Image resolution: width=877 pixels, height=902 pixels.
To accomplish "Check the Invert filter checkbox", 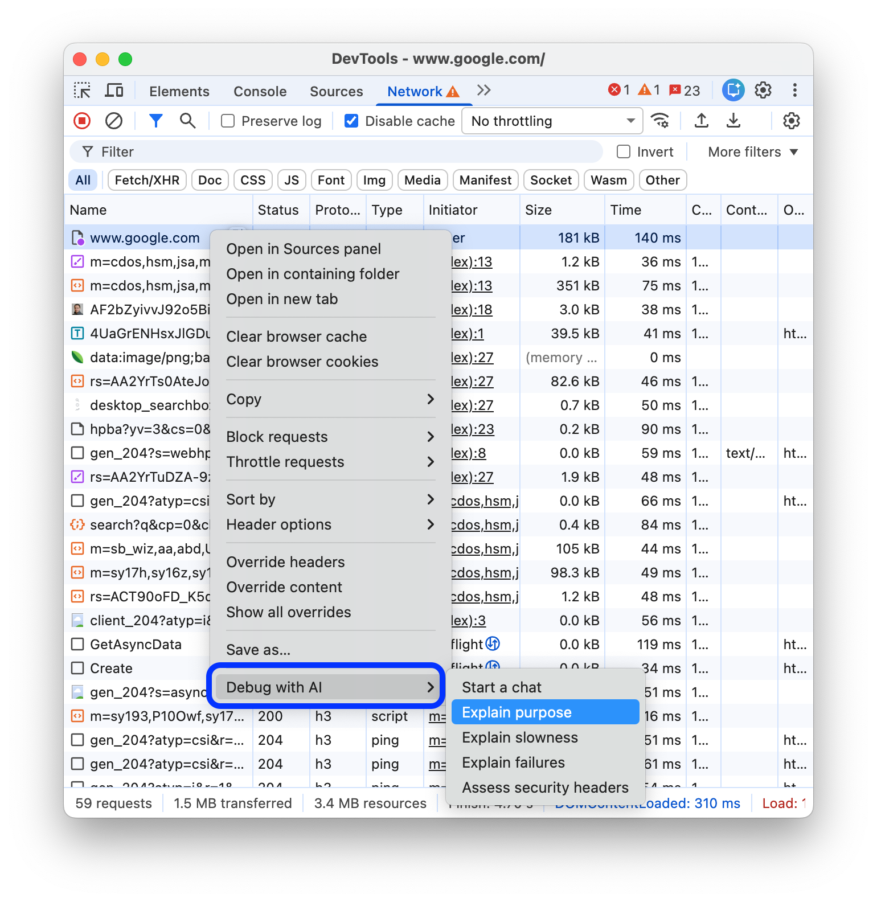I will (624, 152).
